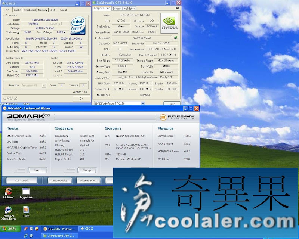Click the media player quick launch icon
This screenshot has width=299, height=239.
pos(31,229)
